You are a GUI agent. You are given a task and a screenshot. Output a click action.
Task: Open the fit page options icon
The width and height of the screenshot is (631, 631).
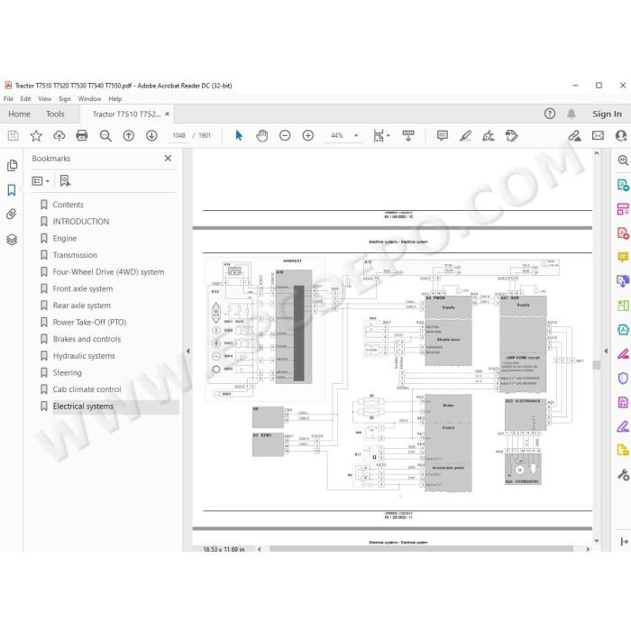(x=379, y=135)
